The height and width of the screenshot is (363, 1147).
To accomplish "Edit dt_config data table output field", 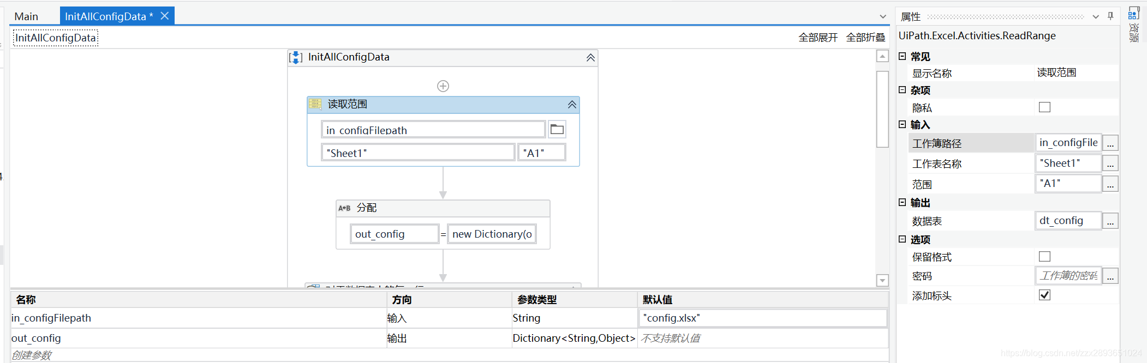I will click(x=1068, y=221).
